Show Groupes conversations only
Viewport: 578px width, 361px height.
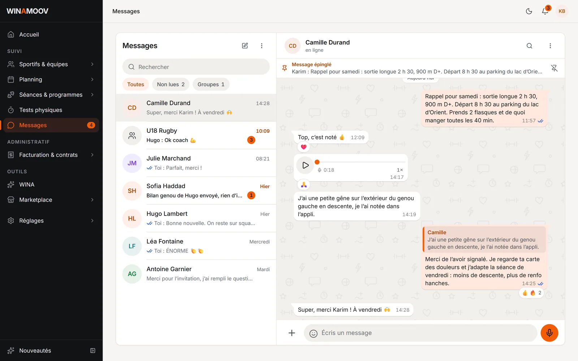pos(211,84)
